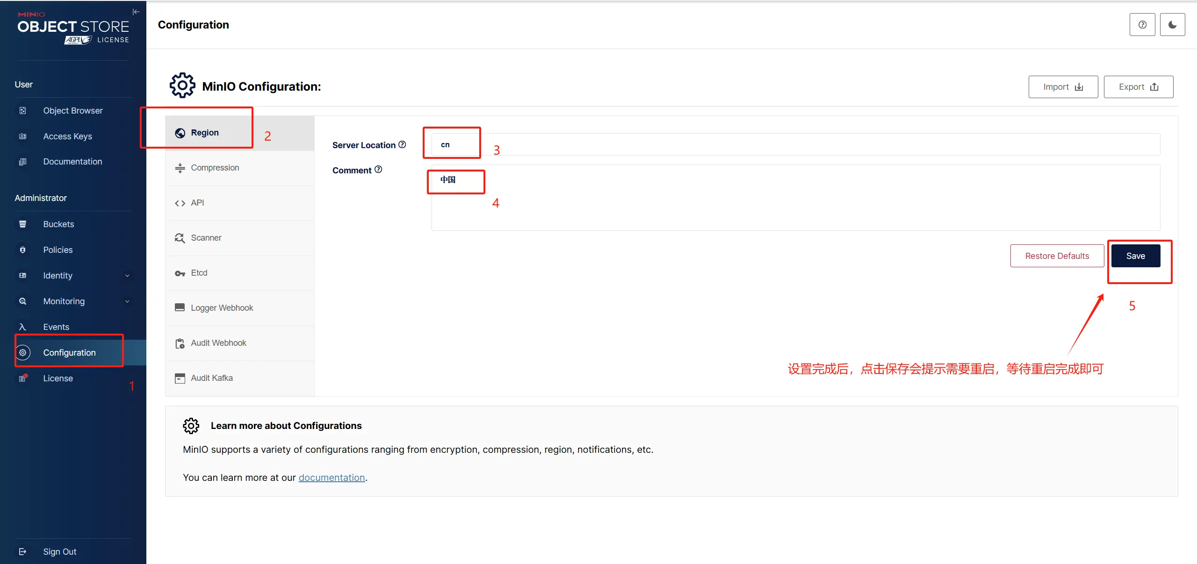The width and height of the screenshot is (1197, 564).
Task: Open the API configuration tab
Action: 240,203
